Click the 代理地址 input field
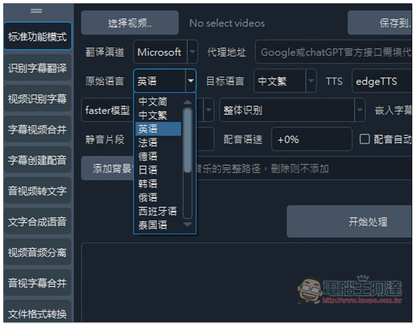 point(334,51)
